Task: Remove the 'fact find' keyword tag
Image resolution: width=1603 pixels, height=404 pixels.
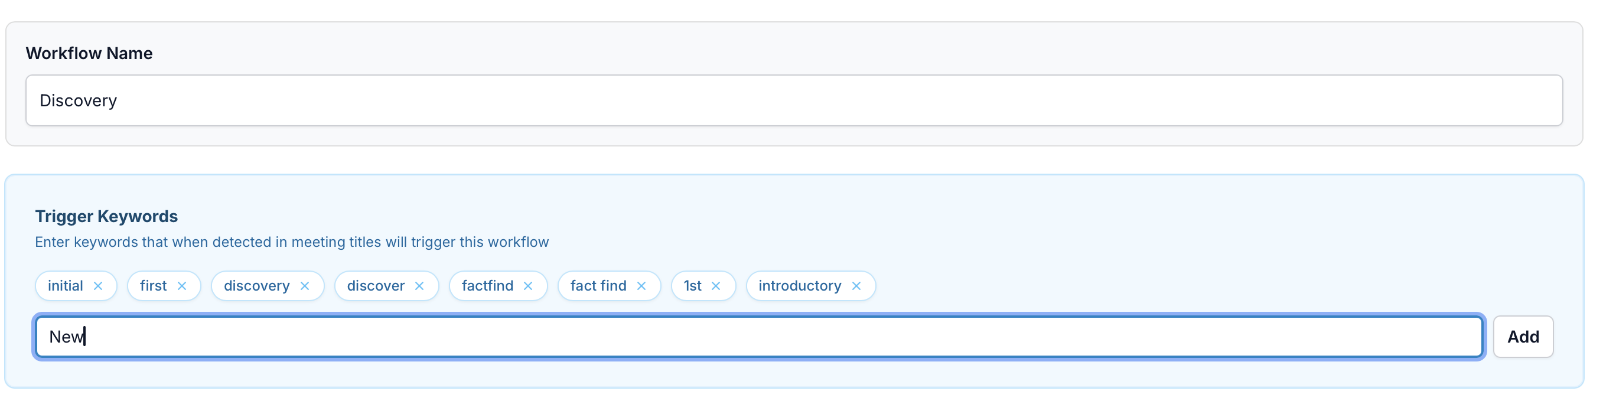Action: pyautogui.click(x=641, y=286)
